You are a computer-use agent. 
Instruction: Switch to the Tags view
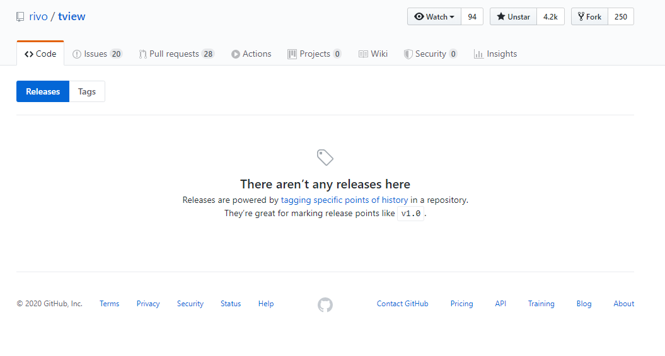coord(87,91)
